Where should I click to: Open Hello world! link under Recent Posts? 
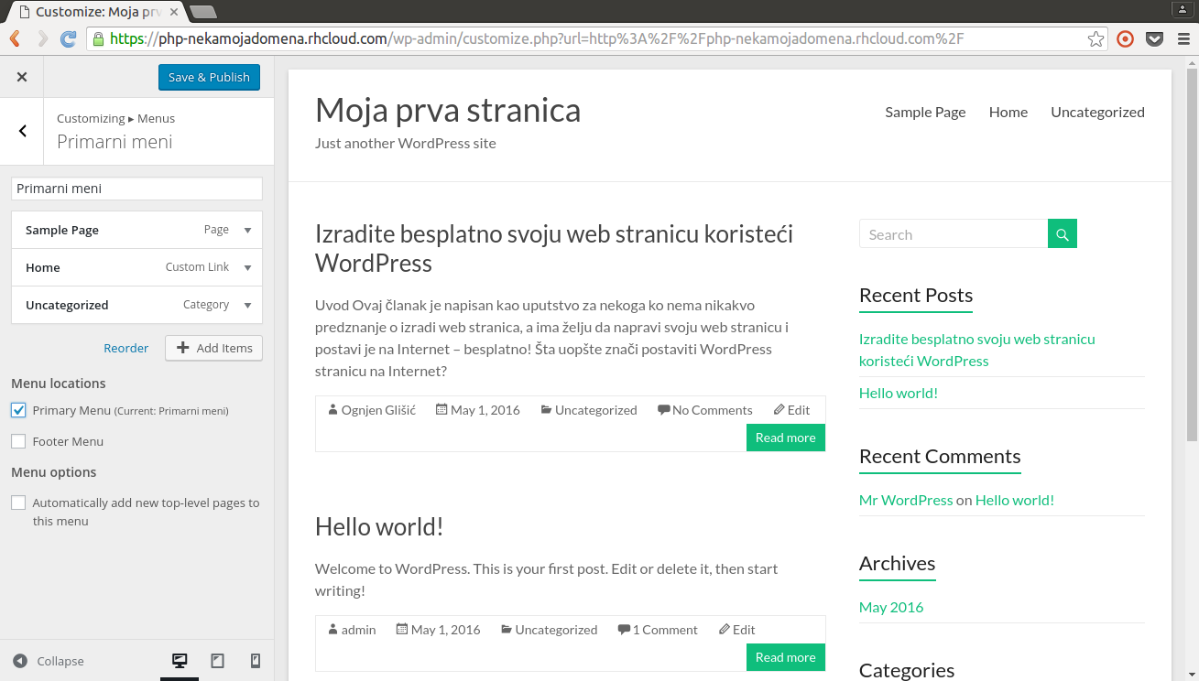click(899, 393)
